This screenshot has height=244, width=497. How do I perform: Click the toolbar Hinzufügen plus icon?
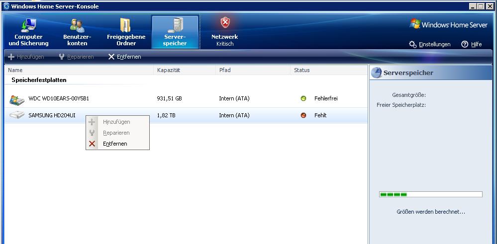click(x=11, y=57)
